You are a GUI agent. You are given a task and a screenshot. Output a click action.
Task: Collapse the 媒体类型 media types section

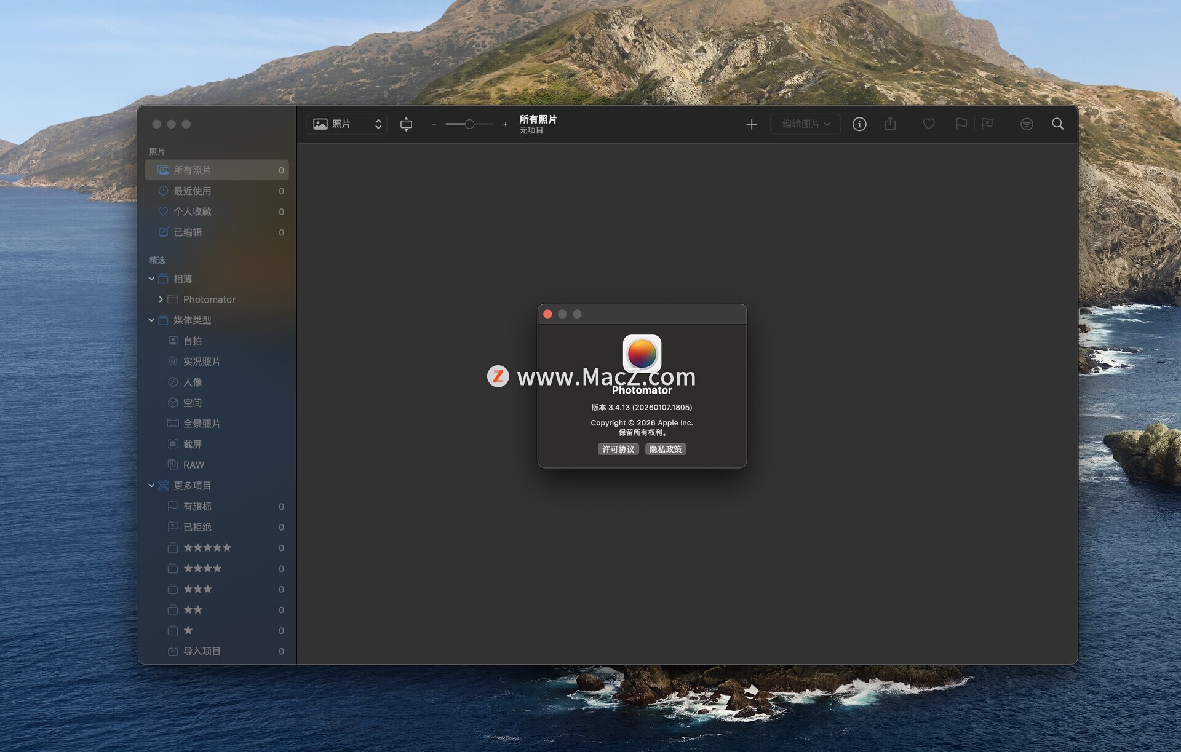pyautogui.click(x=151, y=320)
